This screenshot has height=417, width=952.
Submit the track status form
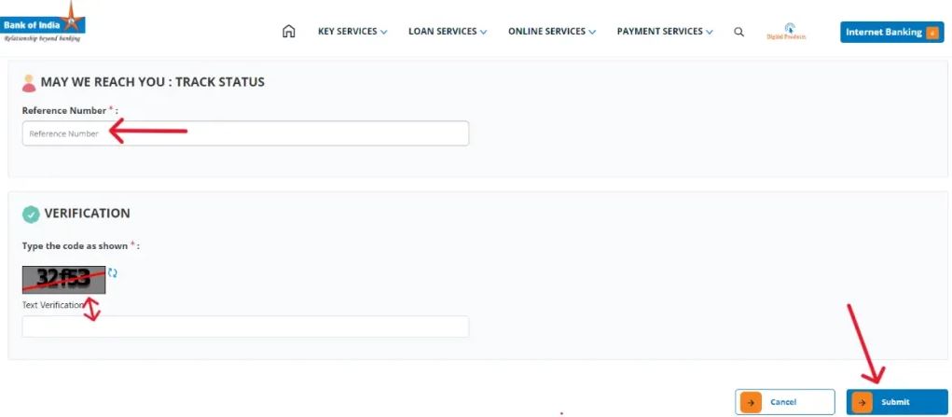pos(896,402)
